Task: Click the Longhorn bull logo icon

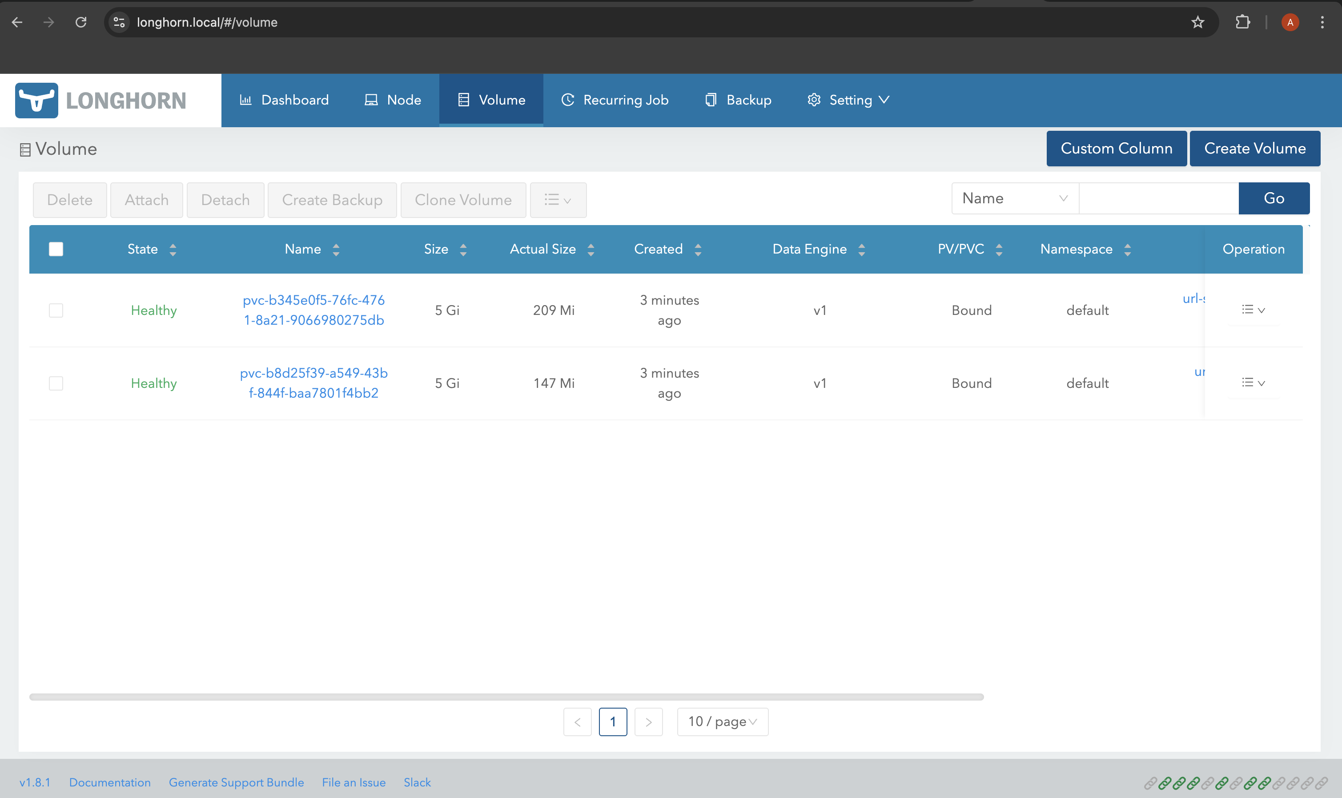Action: click(x=36, y=101)
